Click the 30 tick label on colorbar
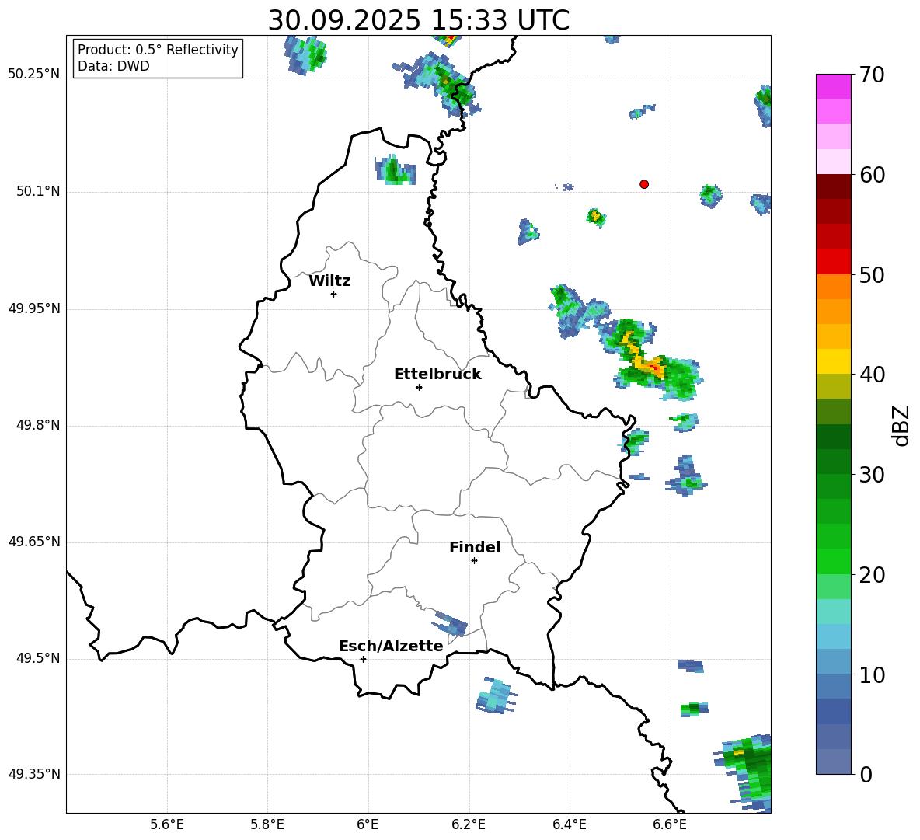Screen dimensions: 920x840 click(x=871, y=475)
